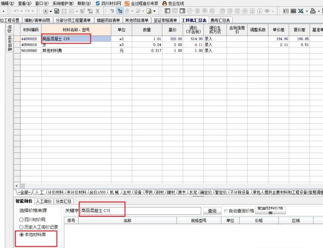Screen dimensions: 323x248
Task: Open the 暂估材料 vertical side tab
Action: coord(10,43)
